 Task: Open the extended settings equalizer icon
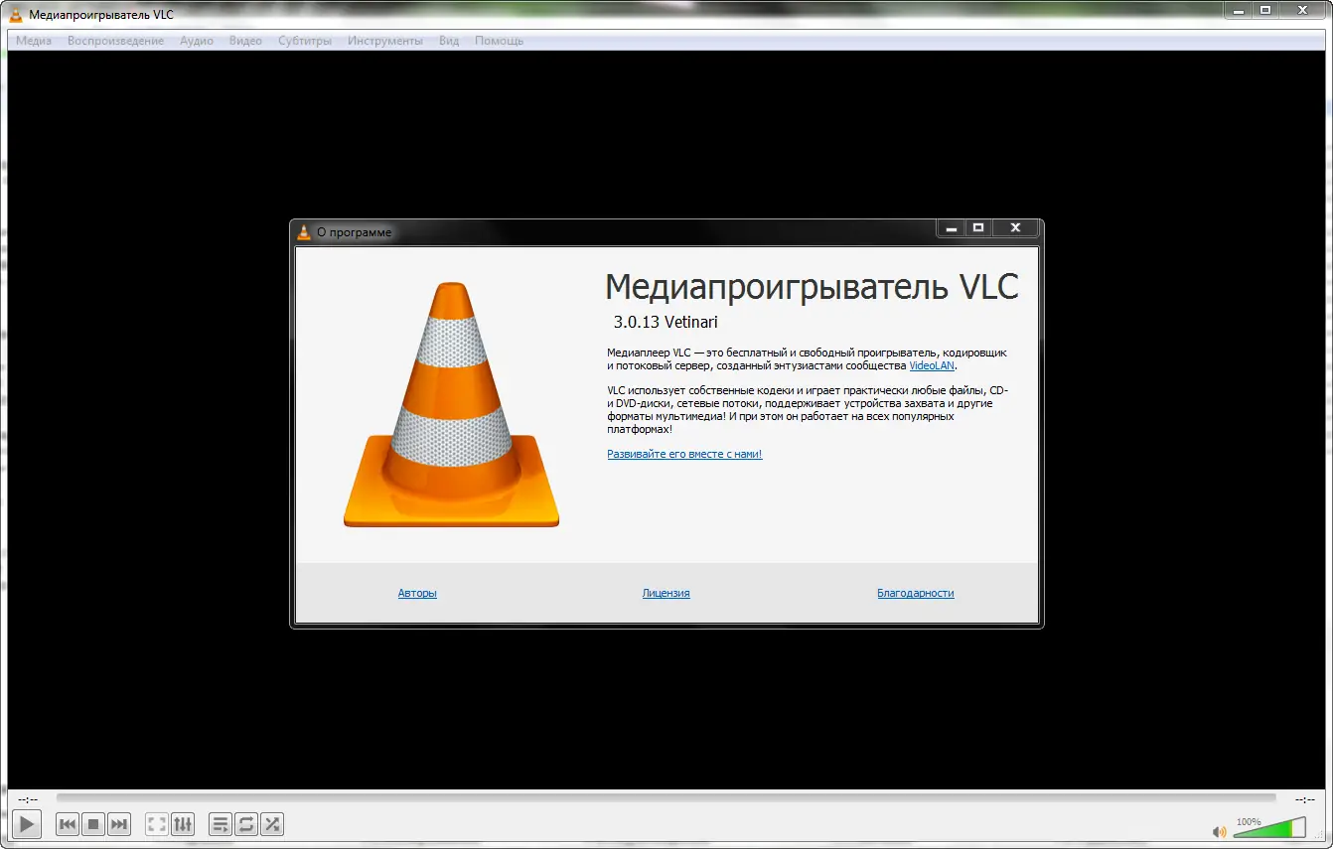pyautogui.click(x=183, y=824)
